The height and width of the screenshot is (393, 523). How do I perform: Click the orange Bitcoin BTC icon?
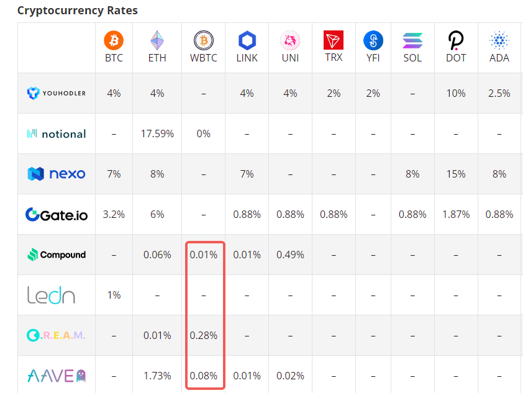point(114,41)
